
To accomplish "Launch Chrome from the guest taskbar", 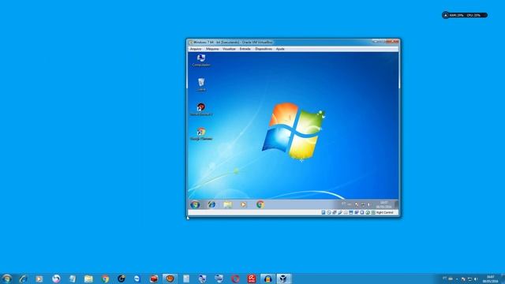I will pos(260,204).
